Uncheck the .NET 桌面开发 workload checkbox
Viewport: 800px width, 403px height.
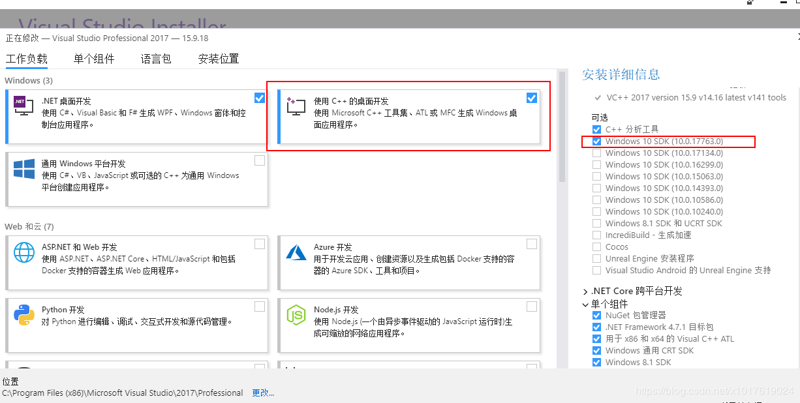pos(260,98)
